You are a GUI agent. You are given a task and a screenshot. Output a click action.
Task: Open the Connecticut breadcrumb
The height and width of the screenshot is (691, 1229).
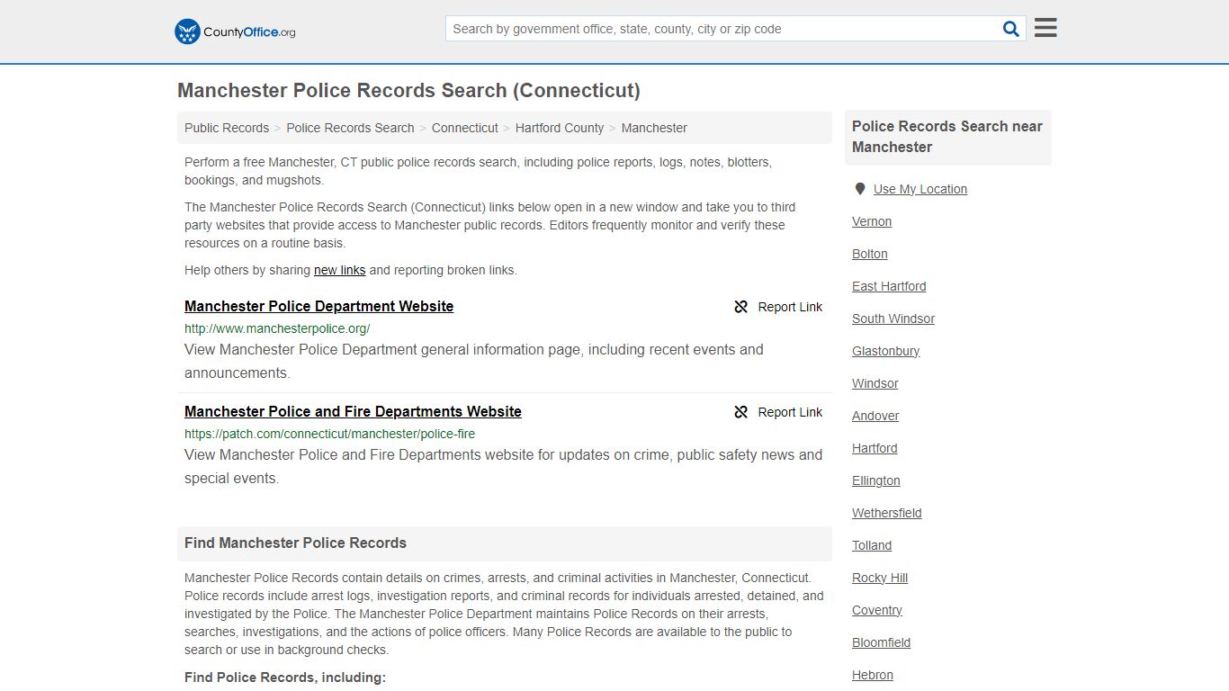click(x=464, y=128)
